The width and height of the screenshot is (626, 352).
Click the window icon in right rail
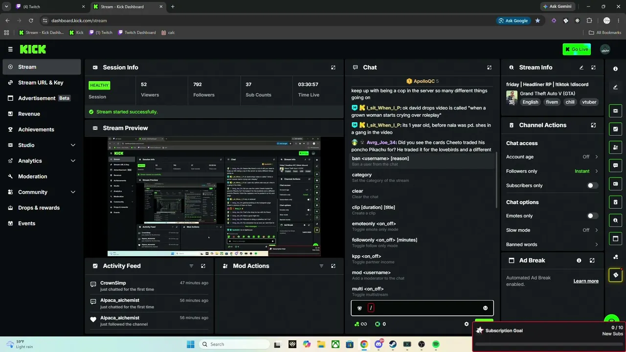616,239
